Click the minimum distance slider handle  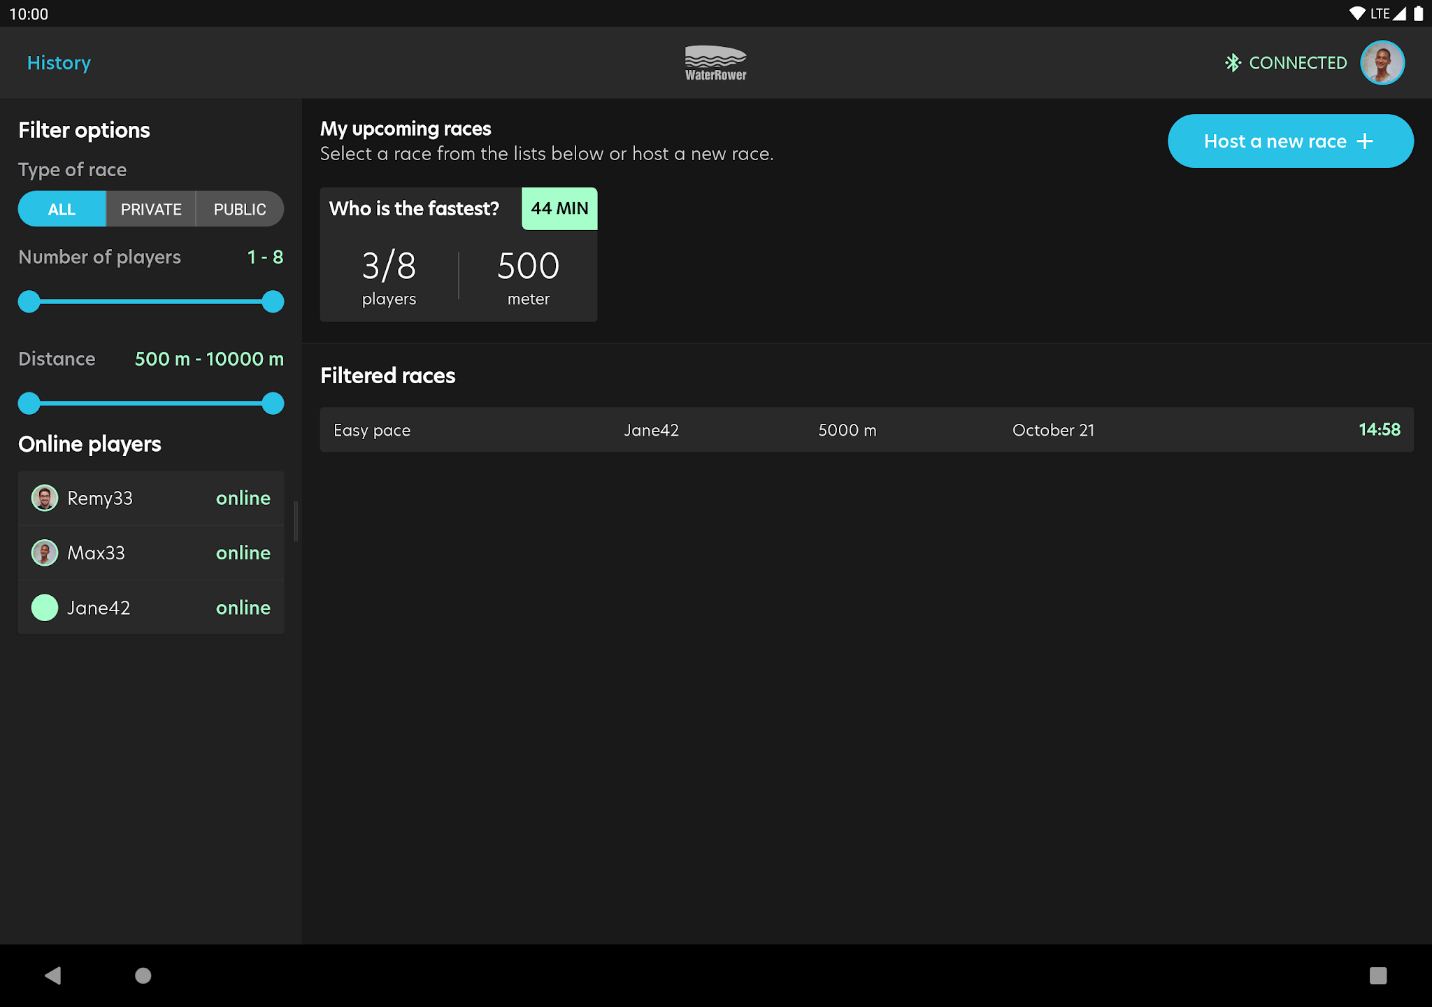[29, 403]
